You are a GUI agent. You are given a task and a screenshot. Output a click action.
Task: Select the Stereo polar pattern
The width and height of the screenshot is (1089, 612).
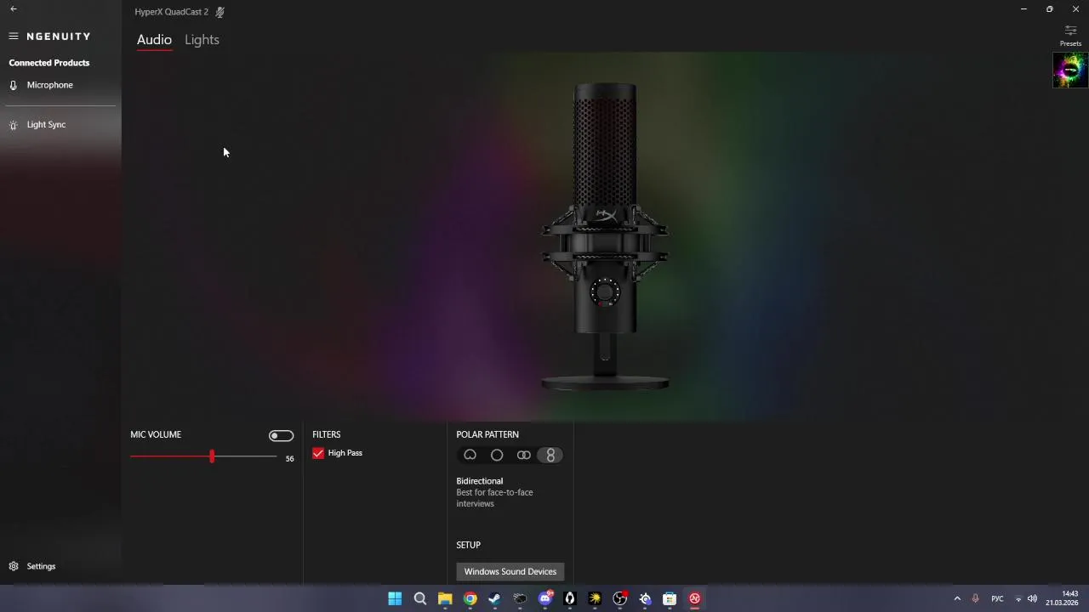pyautogui.click(x=524, y=455)
